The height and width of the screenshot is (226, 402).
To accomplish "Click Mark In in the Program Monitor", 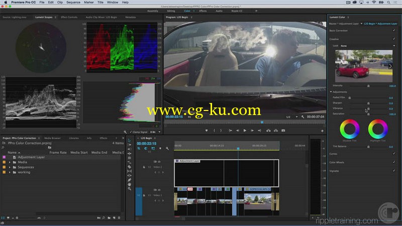I will click(214, 131).
